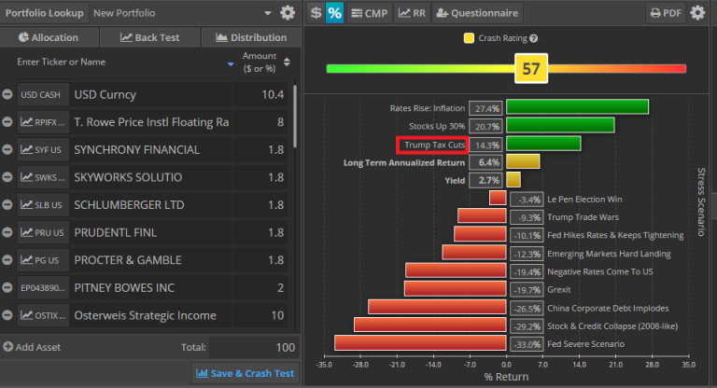
Task: Remove SYNCHRONY FINANCIAL with minus icon
Action: pyautogui.click(x=7, y=150)
